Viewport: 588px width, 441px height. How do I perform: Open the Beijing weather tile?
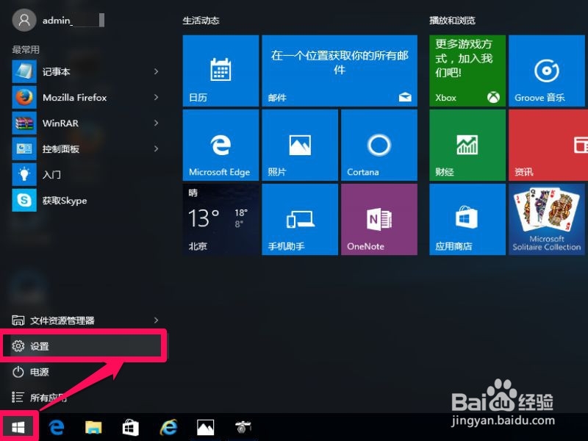[x=220, y=219]
